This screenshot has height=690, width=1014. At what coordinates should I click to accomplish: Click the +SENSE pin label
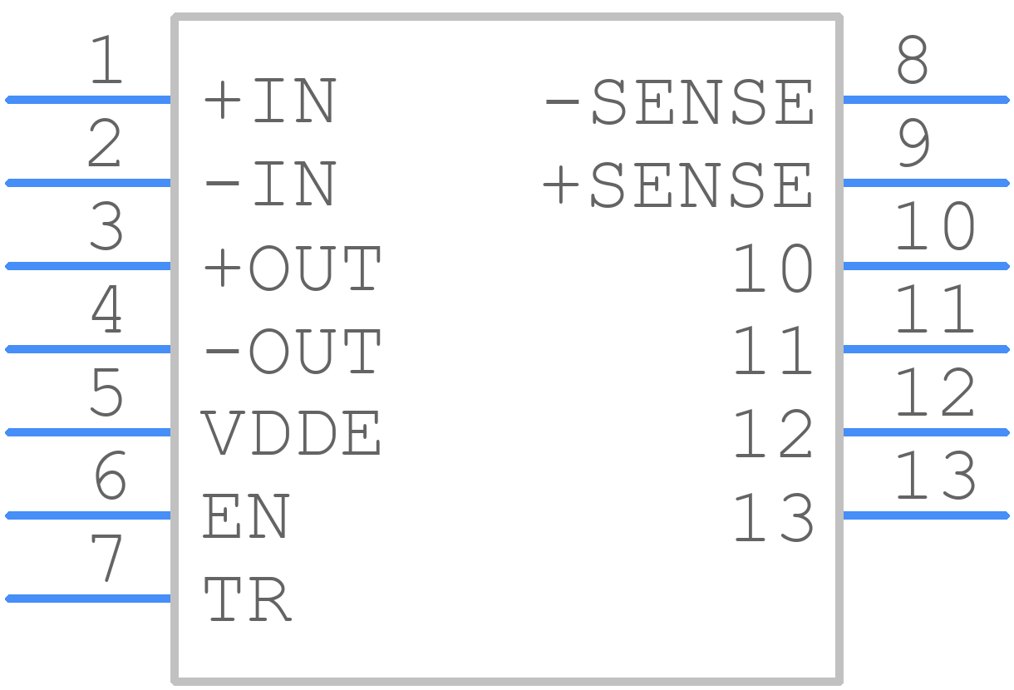pyautogui.click(x=678, y=186)
